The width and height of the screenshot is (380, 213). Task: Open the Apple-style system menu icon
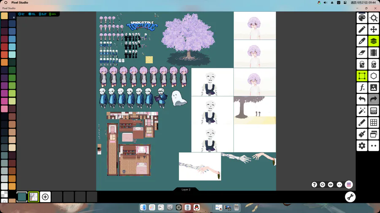pyautogui.click(x=6, y=3)
